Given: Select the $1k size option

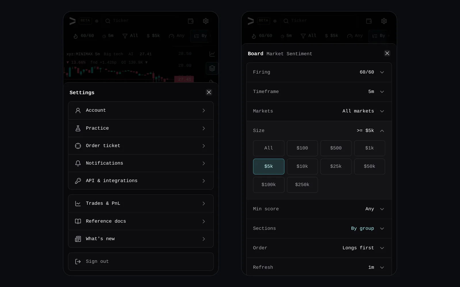Looking at the screenshot, I should click(369, 148).
